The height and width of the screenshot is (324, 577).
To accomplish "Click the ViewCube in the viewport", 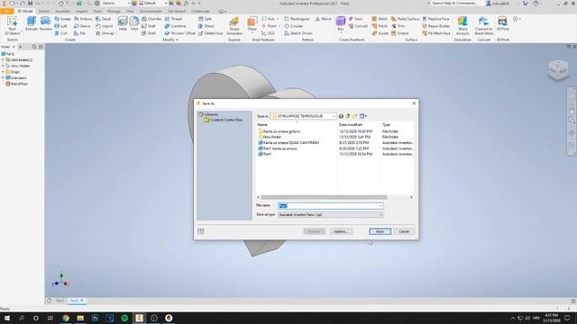I will 558,69.
